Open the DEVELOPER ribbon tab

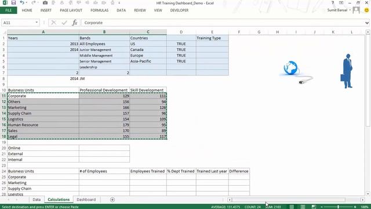click(x=179, y=10)
